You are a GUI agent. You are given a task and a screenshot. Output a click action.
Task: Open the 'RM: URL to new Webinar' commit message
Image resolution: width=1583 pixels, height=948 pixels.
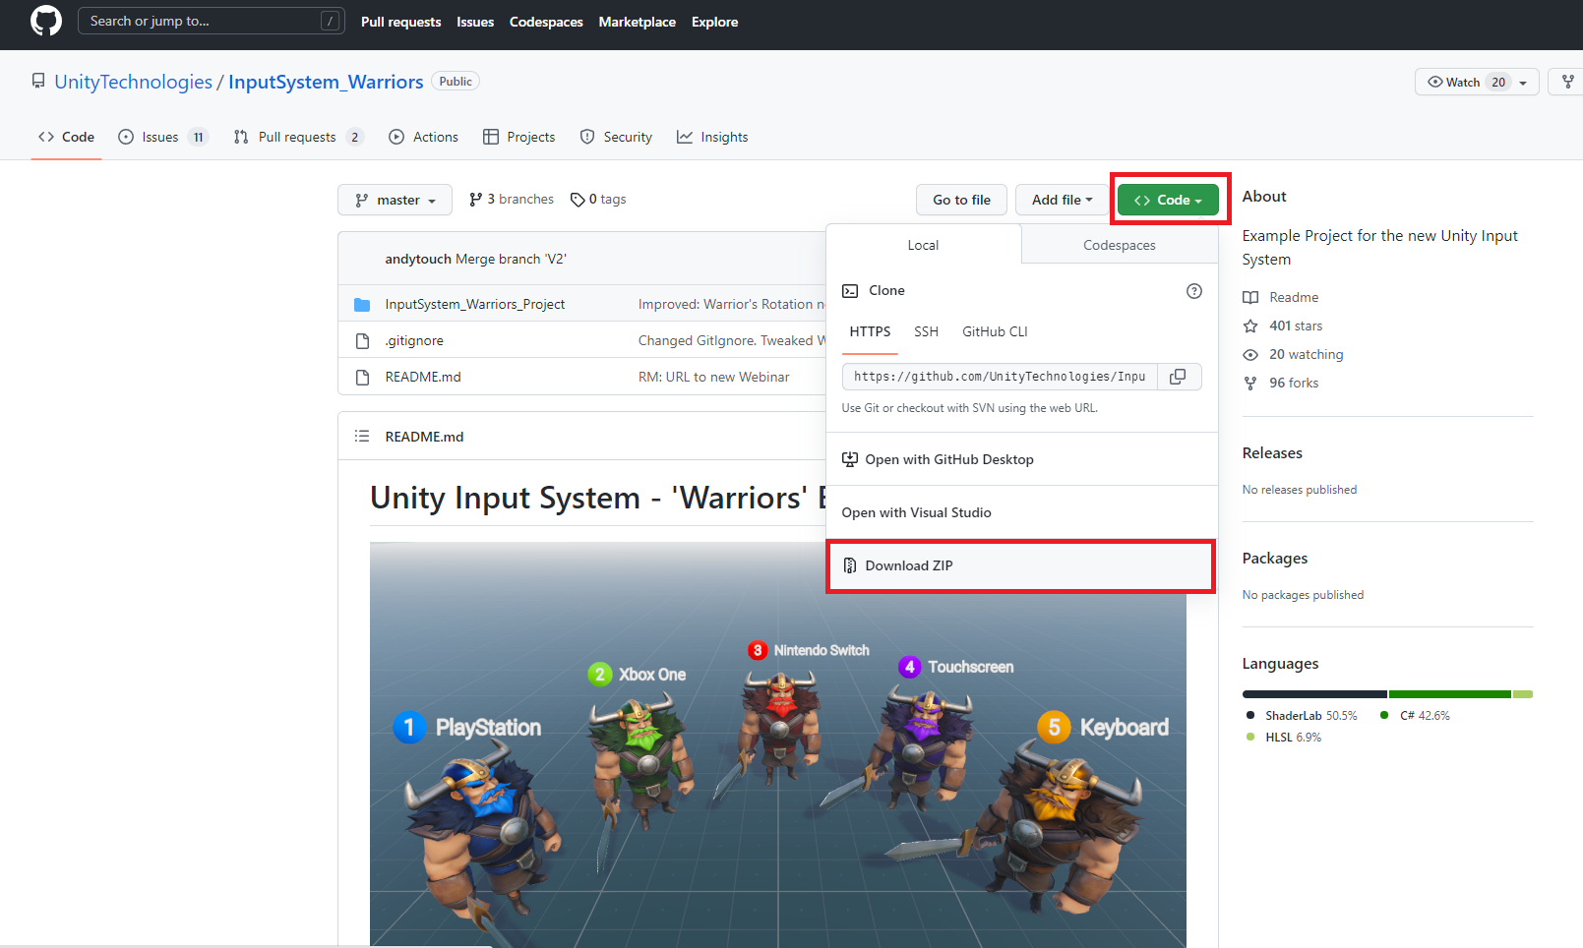(713, 377)
